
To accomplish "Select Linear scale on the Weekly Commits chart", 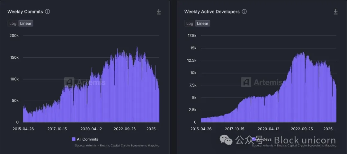I will point(26,23).
